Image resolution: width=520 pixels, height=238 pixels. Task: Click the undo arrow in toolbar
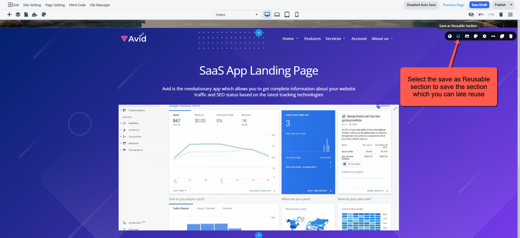pos(481,15)
